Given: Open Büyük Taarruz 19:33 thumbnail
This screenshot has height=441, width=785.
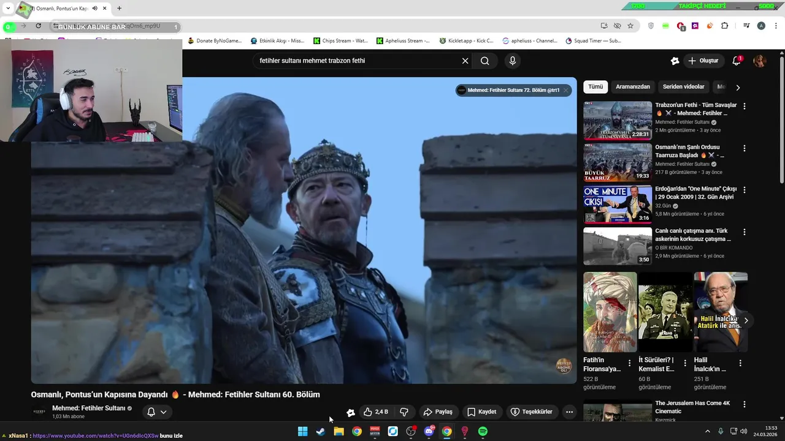Looking at the screenshot, I should point(618,162).
